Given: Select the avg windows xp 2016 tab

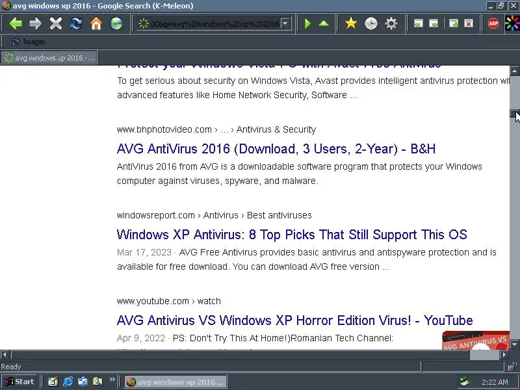Looking at the screenshot, I should [49, 58].
